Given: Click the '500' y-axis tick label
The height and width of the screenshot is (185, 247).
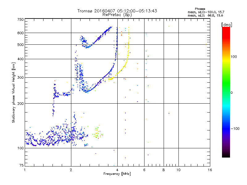Looking at the screenshot, I should coord(20,45).
